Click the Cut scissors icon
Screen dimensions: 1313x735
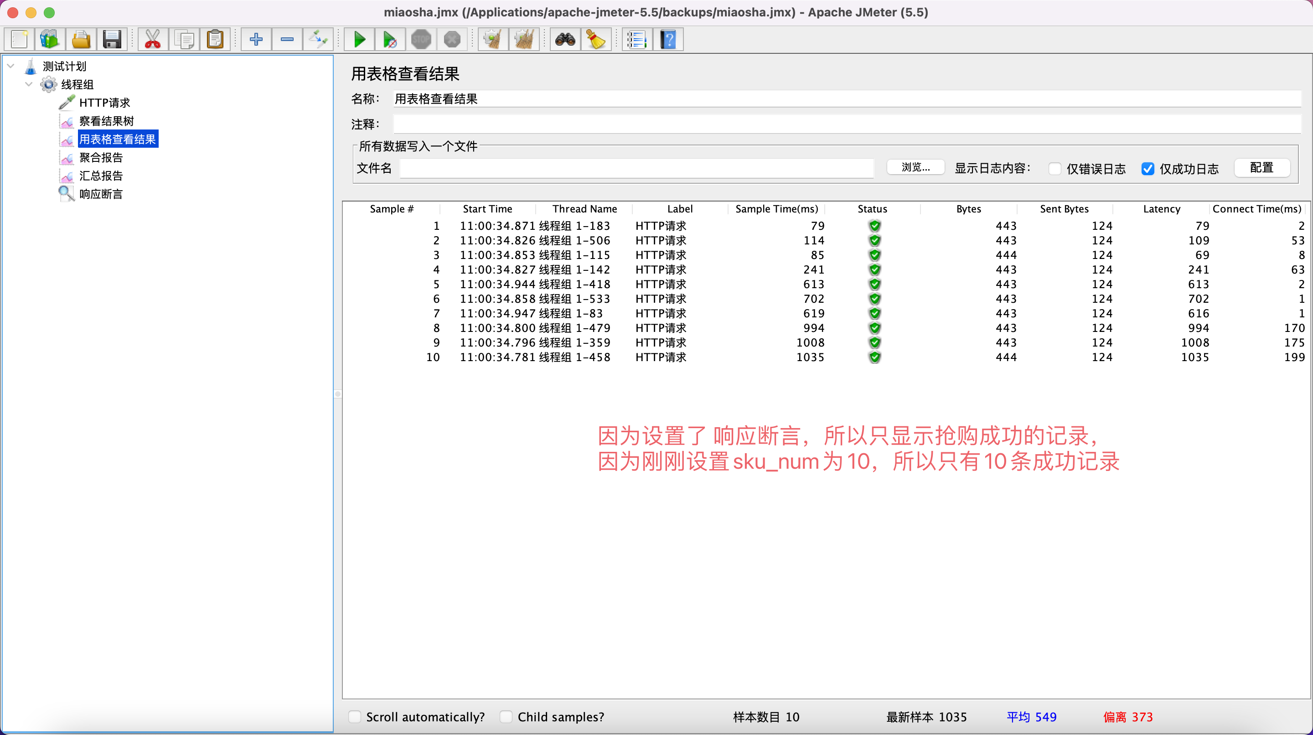(152, 39)
